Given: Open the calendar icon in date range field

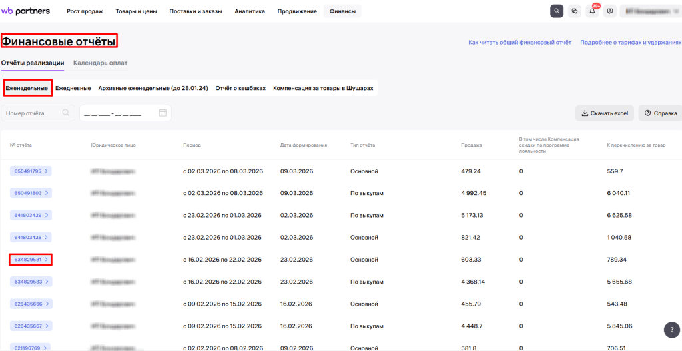Looking at the screenshot, I should pos(163,113).
